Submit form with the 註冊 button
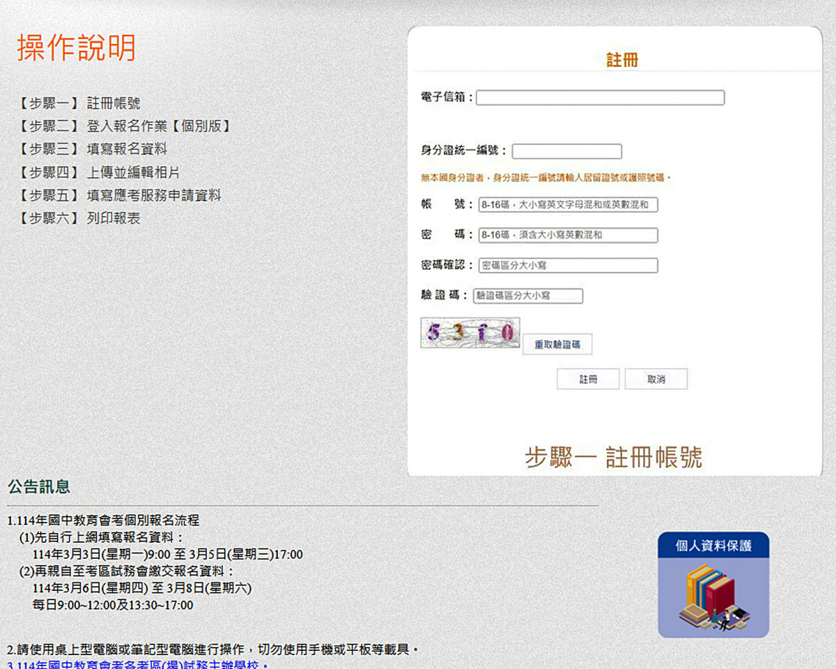 (x=588, y=379)
